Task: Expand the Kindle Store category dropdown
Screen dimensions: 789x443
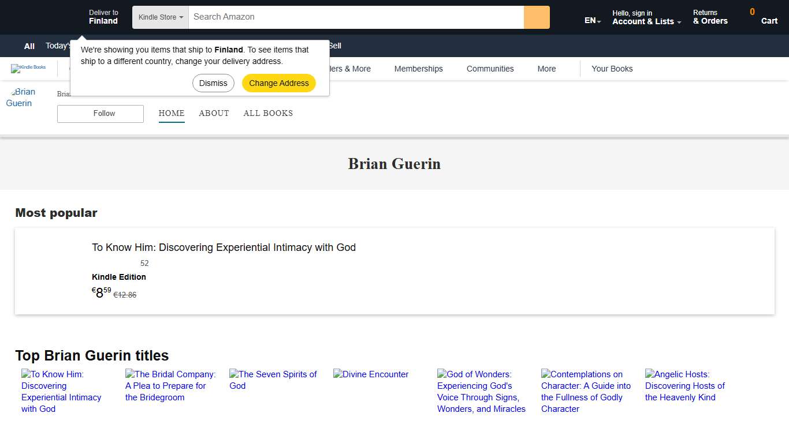Action: coord(159,17)
